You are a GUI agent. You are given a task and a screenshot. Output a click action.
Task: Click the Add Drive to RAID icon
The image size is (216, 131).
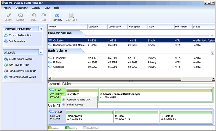(6, 65)
